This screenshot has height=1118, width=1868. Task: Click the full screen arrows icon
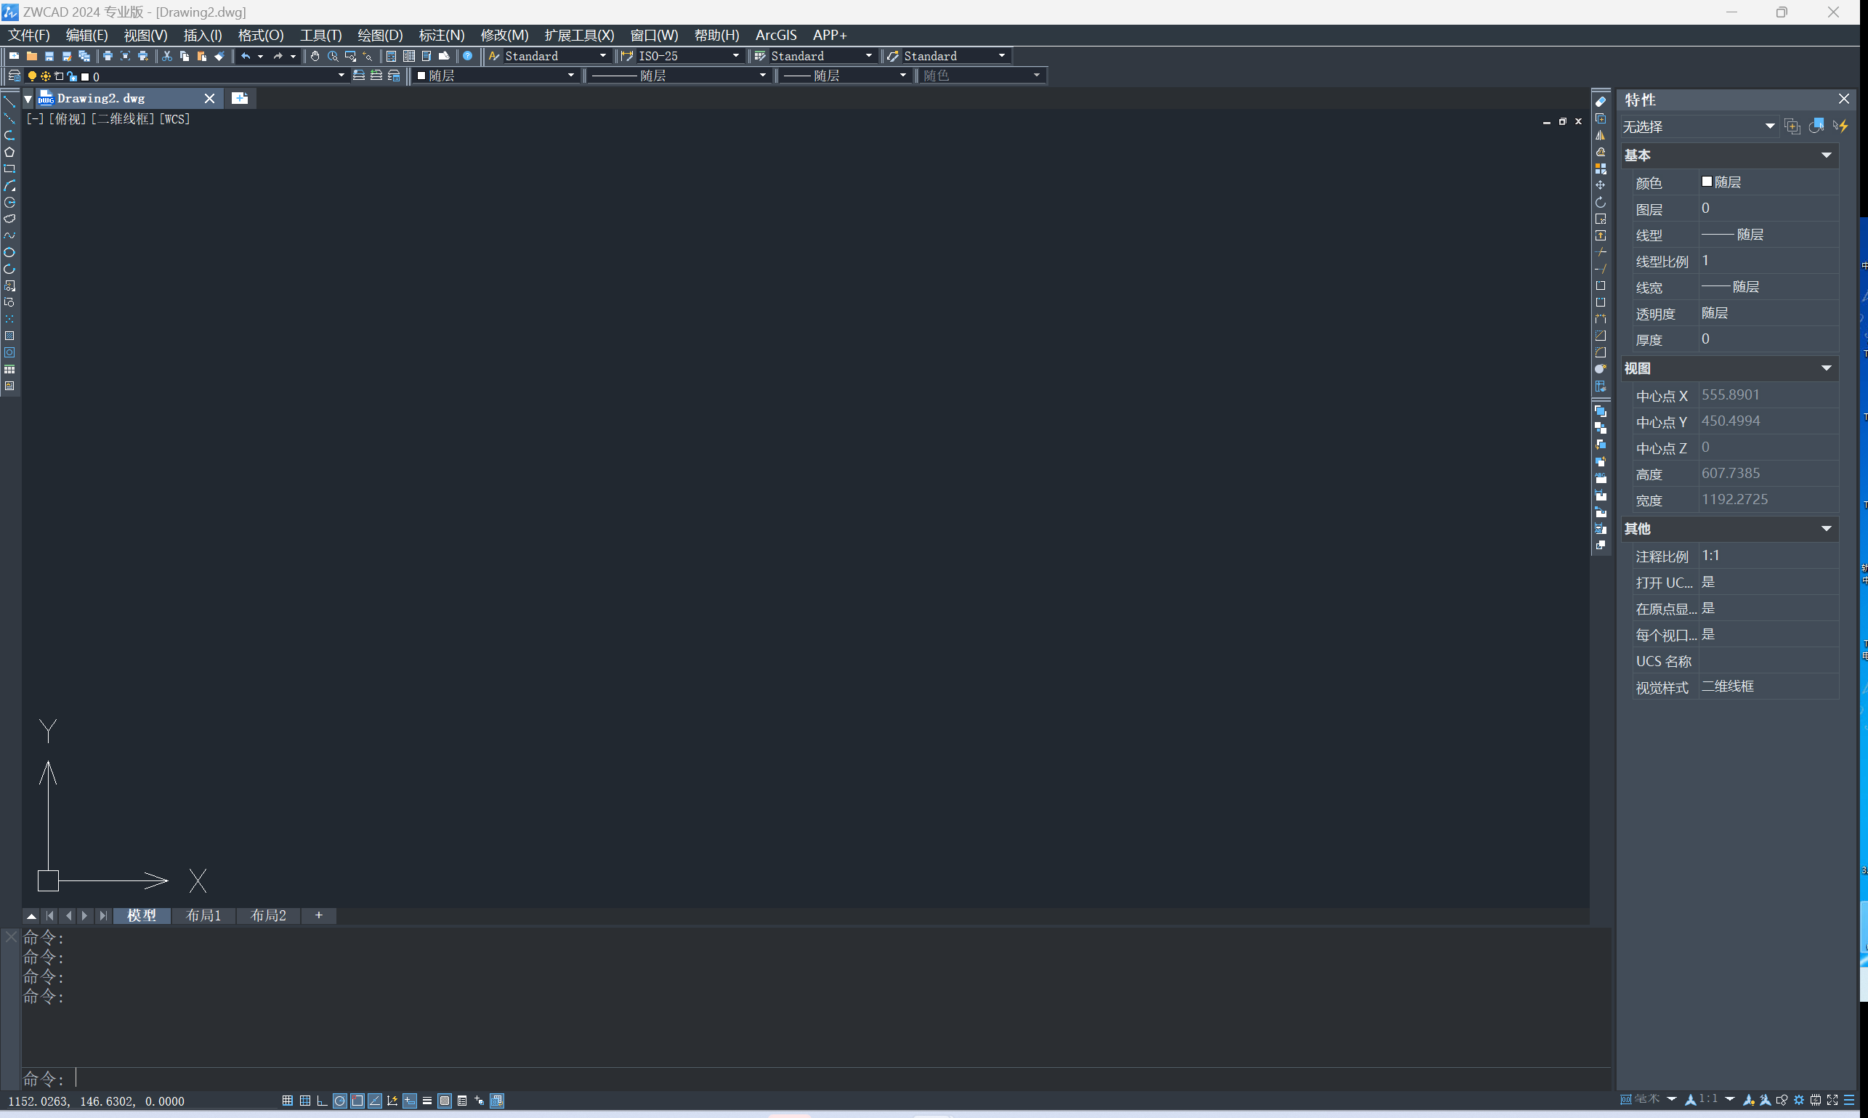[1832, 1100]
